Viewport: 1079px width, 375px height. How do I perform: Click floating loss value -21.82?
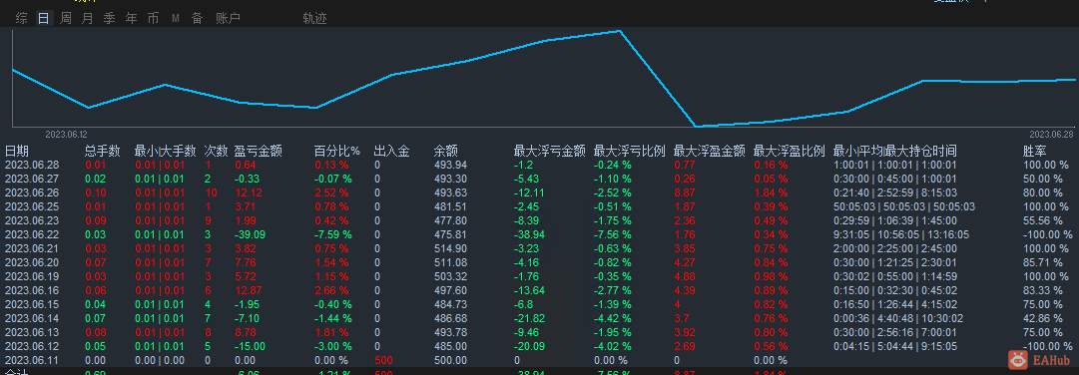[529, 318]
